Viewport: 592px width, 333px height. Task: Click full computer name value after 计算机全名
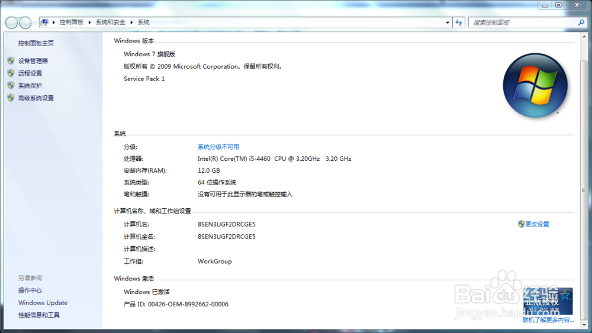click(227, 237)
